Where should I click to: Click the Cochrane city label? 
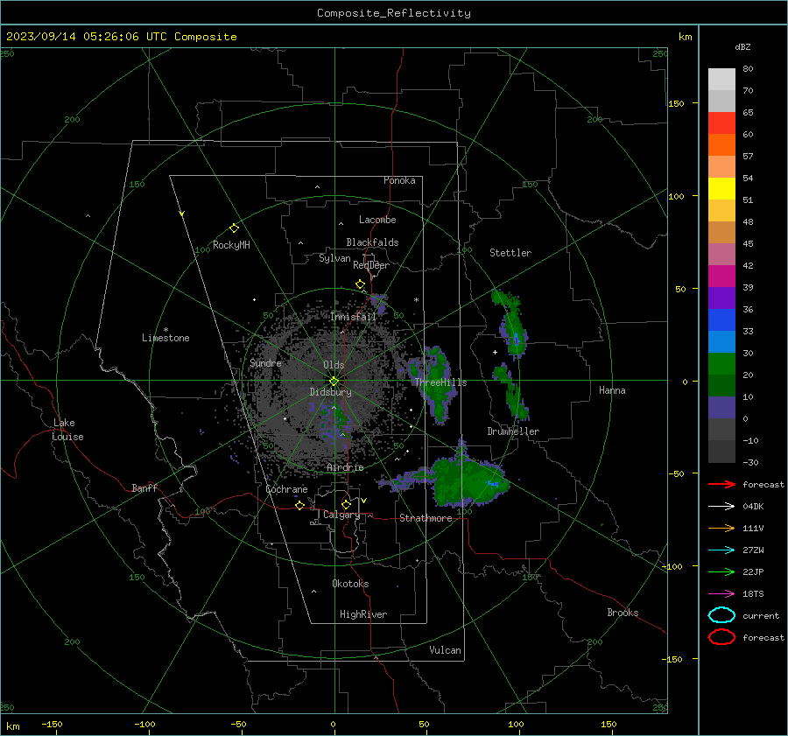[286, 489]
